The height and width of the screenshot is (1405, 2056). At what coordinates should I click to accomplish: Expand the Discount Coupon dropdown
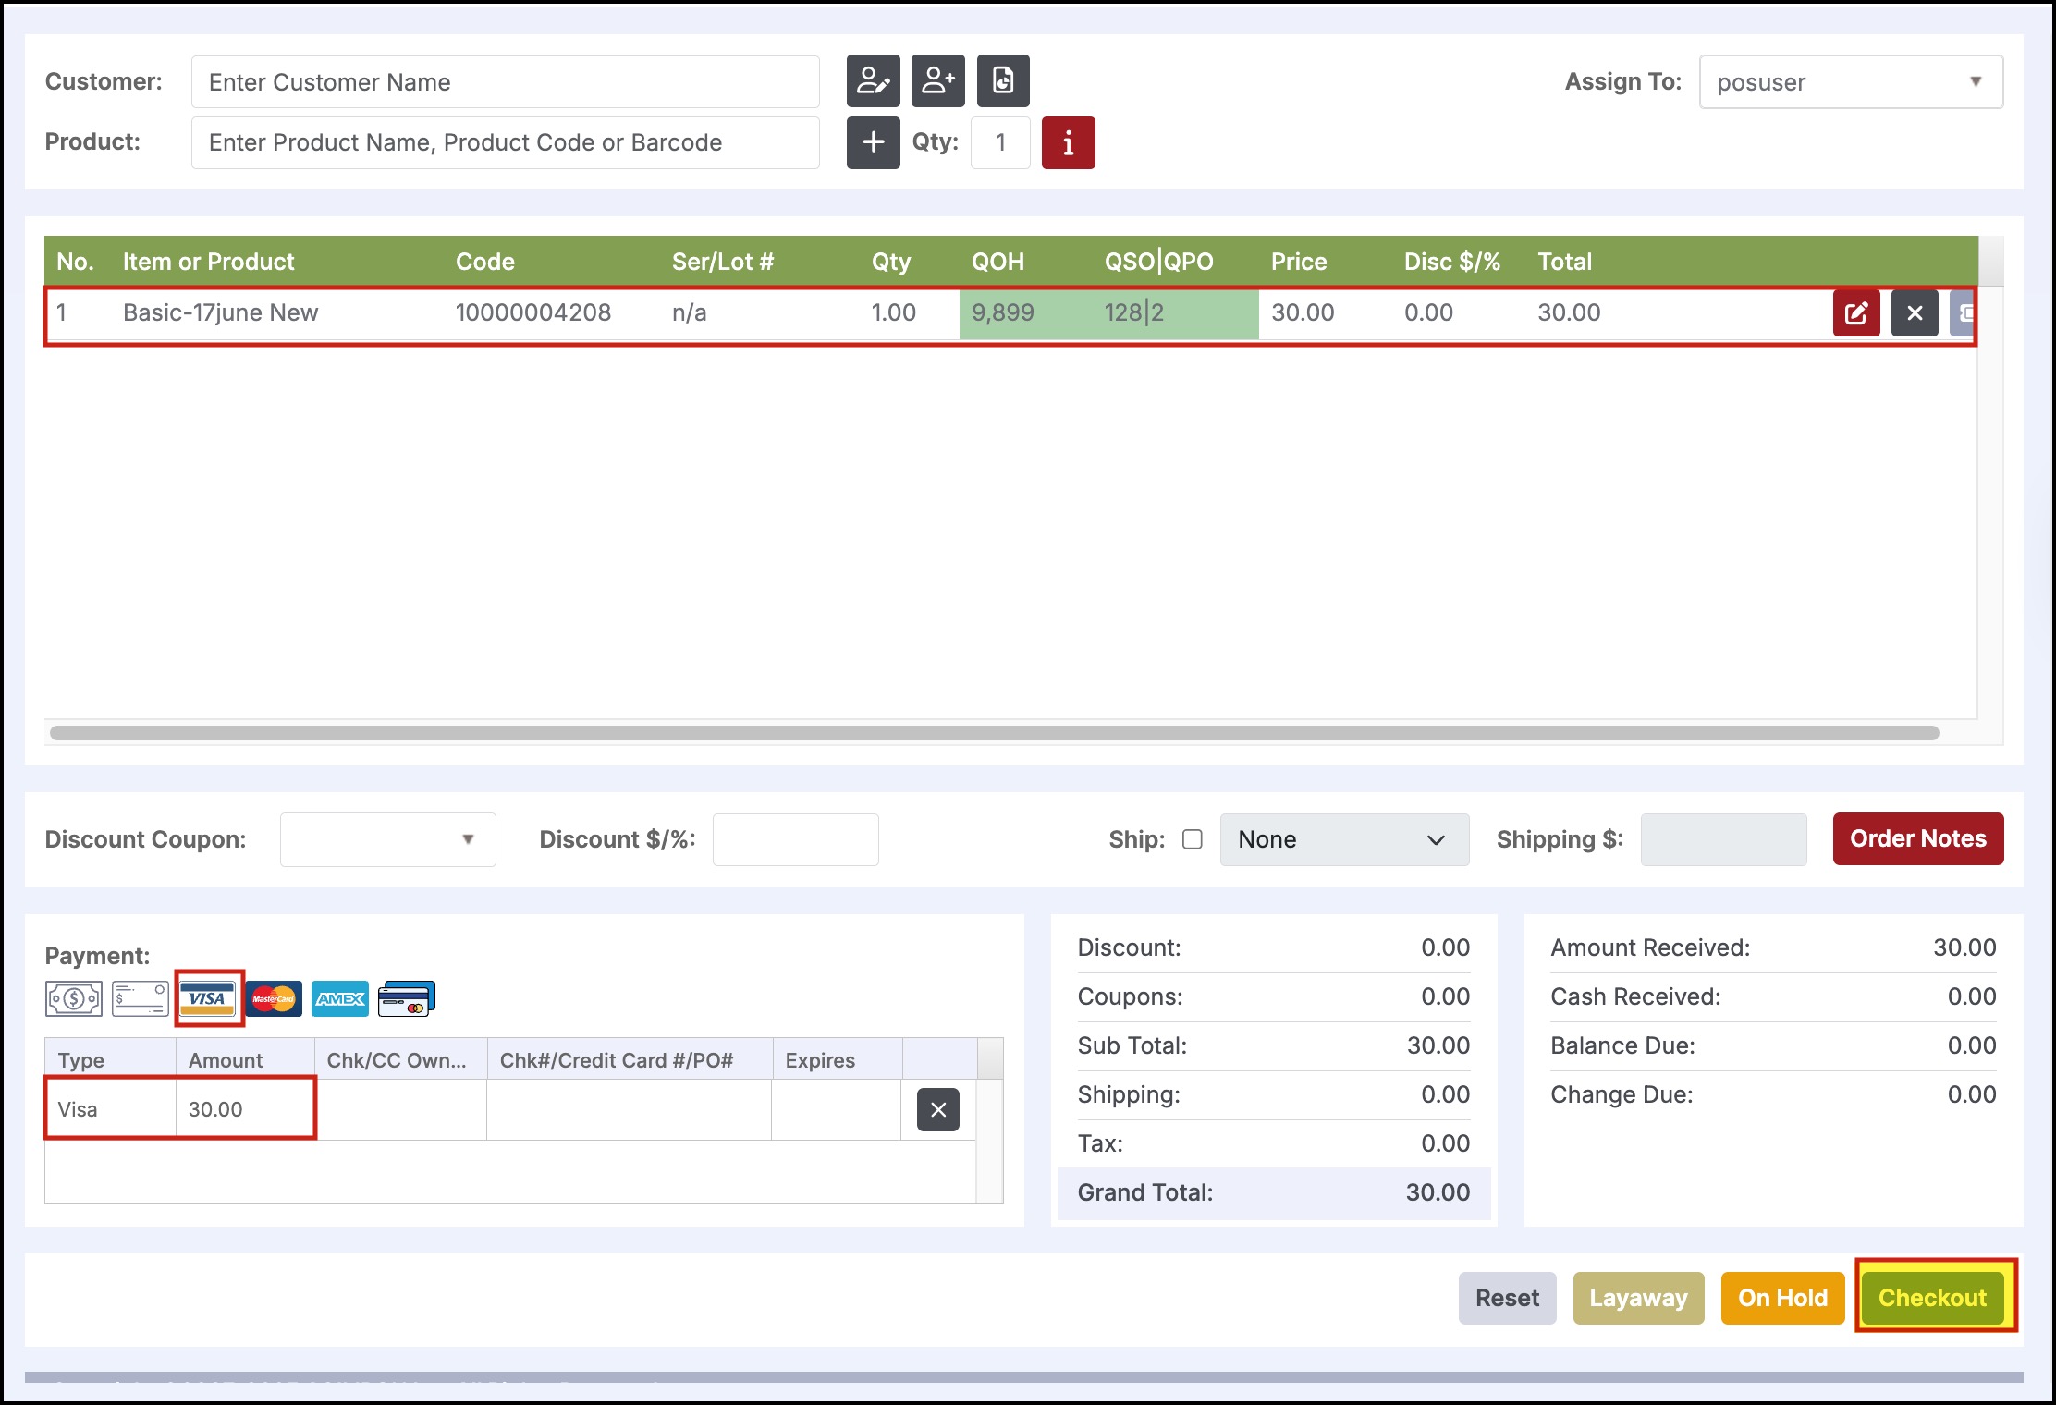click(x=387, y=839)
